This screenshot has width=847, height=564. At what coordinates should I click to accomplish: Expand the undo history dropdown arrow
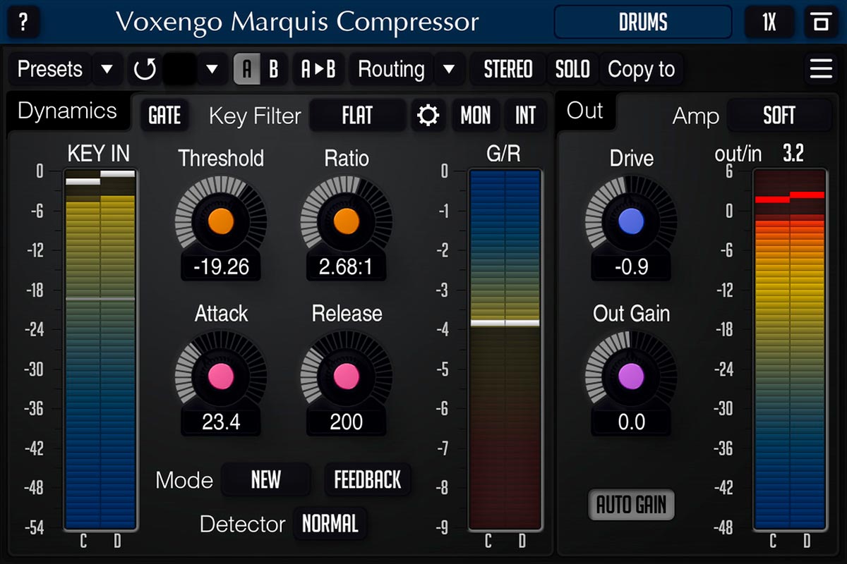coord(212,70)
